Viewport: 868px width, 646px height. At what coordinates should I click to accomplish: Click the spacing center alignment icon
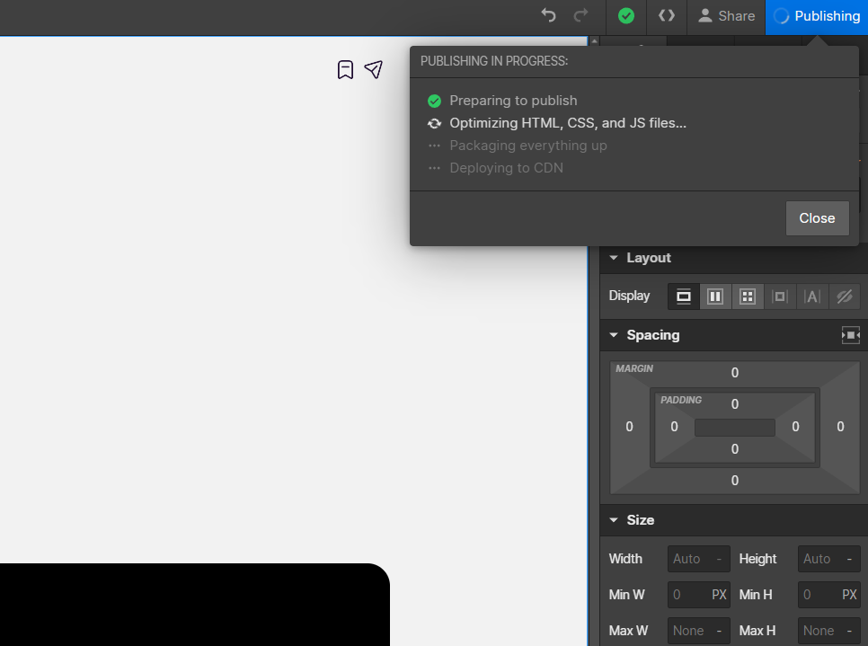pos(850,335)
